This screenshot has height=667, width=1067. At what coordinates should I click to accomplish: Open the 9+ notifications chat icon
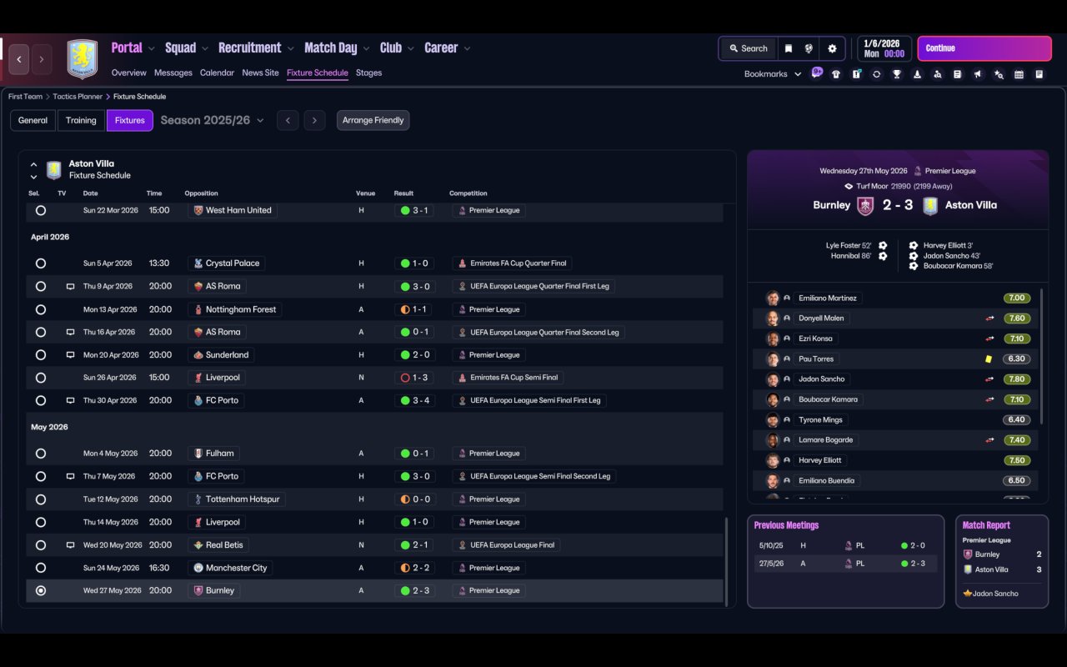pyautogui.click(x=817, y=73)
